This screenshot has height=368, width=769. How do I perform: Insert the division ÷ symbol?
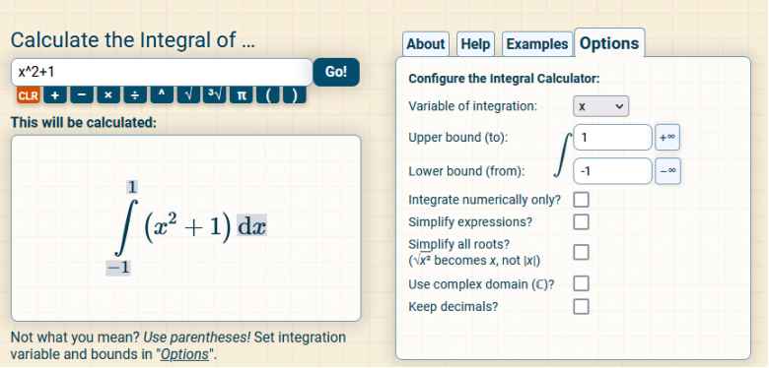click(x=135, y=95)
